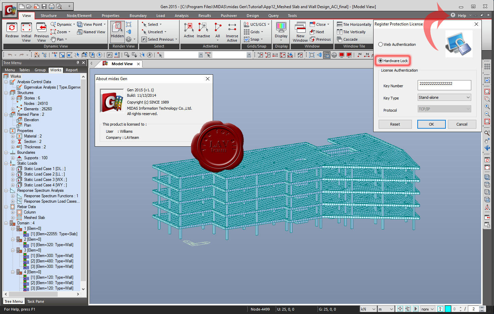
Task: Click the Reset button
Action: tap(395, 124)
